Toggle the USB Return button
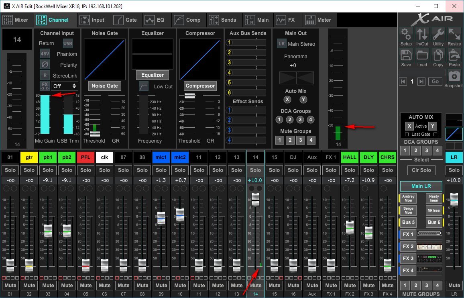This screenshot has width=464, height=298. click(x=68, y=43)
